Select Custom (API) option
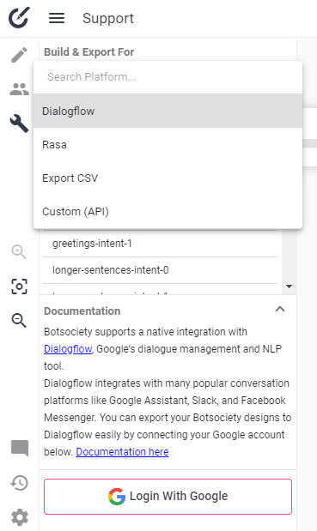 point(168,212)
